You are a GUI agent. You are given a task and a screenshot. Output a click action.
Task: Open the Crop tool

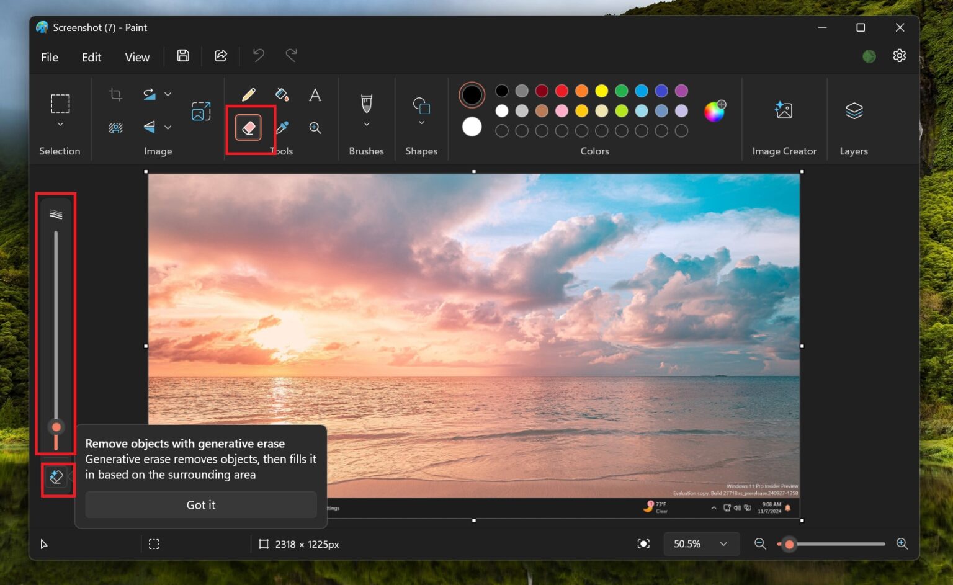[x=115, y=94]
